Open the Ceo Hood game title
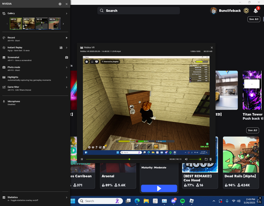The image size is (264, 206). click(197, 178)
